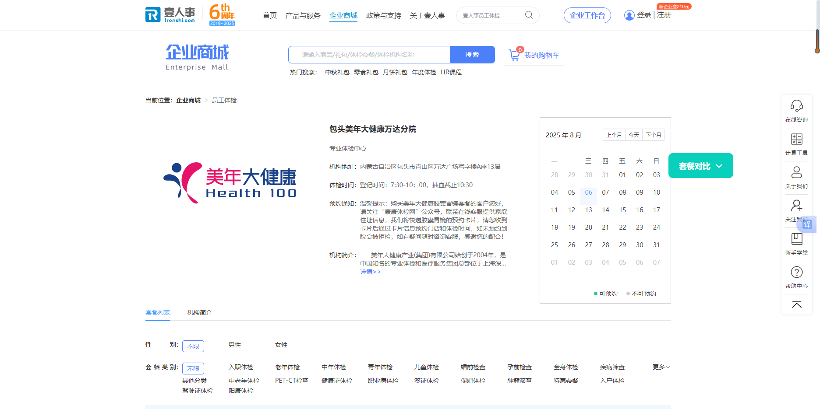This screenshot has width=820, height=409.
Task: Select 入职体检 category filter
Action: point(241,367)
